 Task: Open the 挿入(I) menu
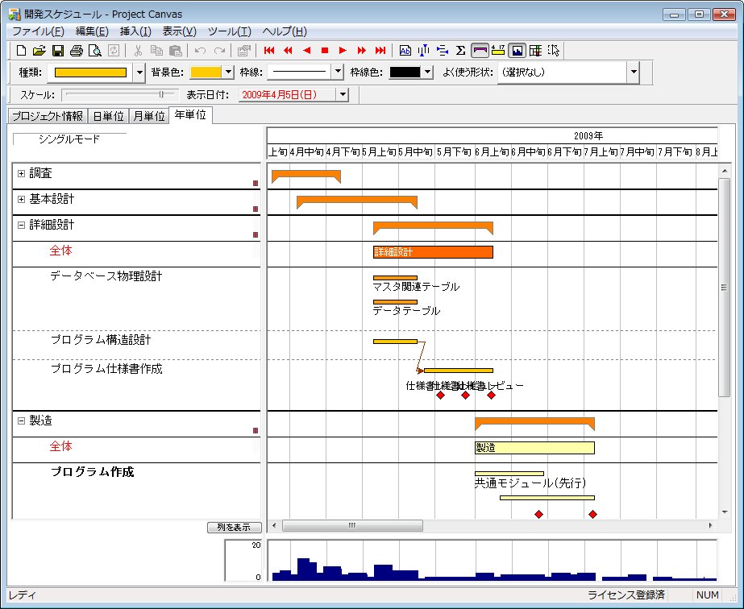click(x=135, y=31)
